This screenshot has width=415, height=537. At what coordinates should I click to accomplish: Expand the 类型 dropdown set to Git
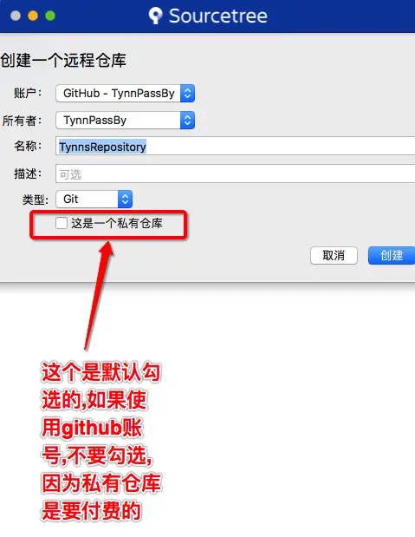pos(94,199)
